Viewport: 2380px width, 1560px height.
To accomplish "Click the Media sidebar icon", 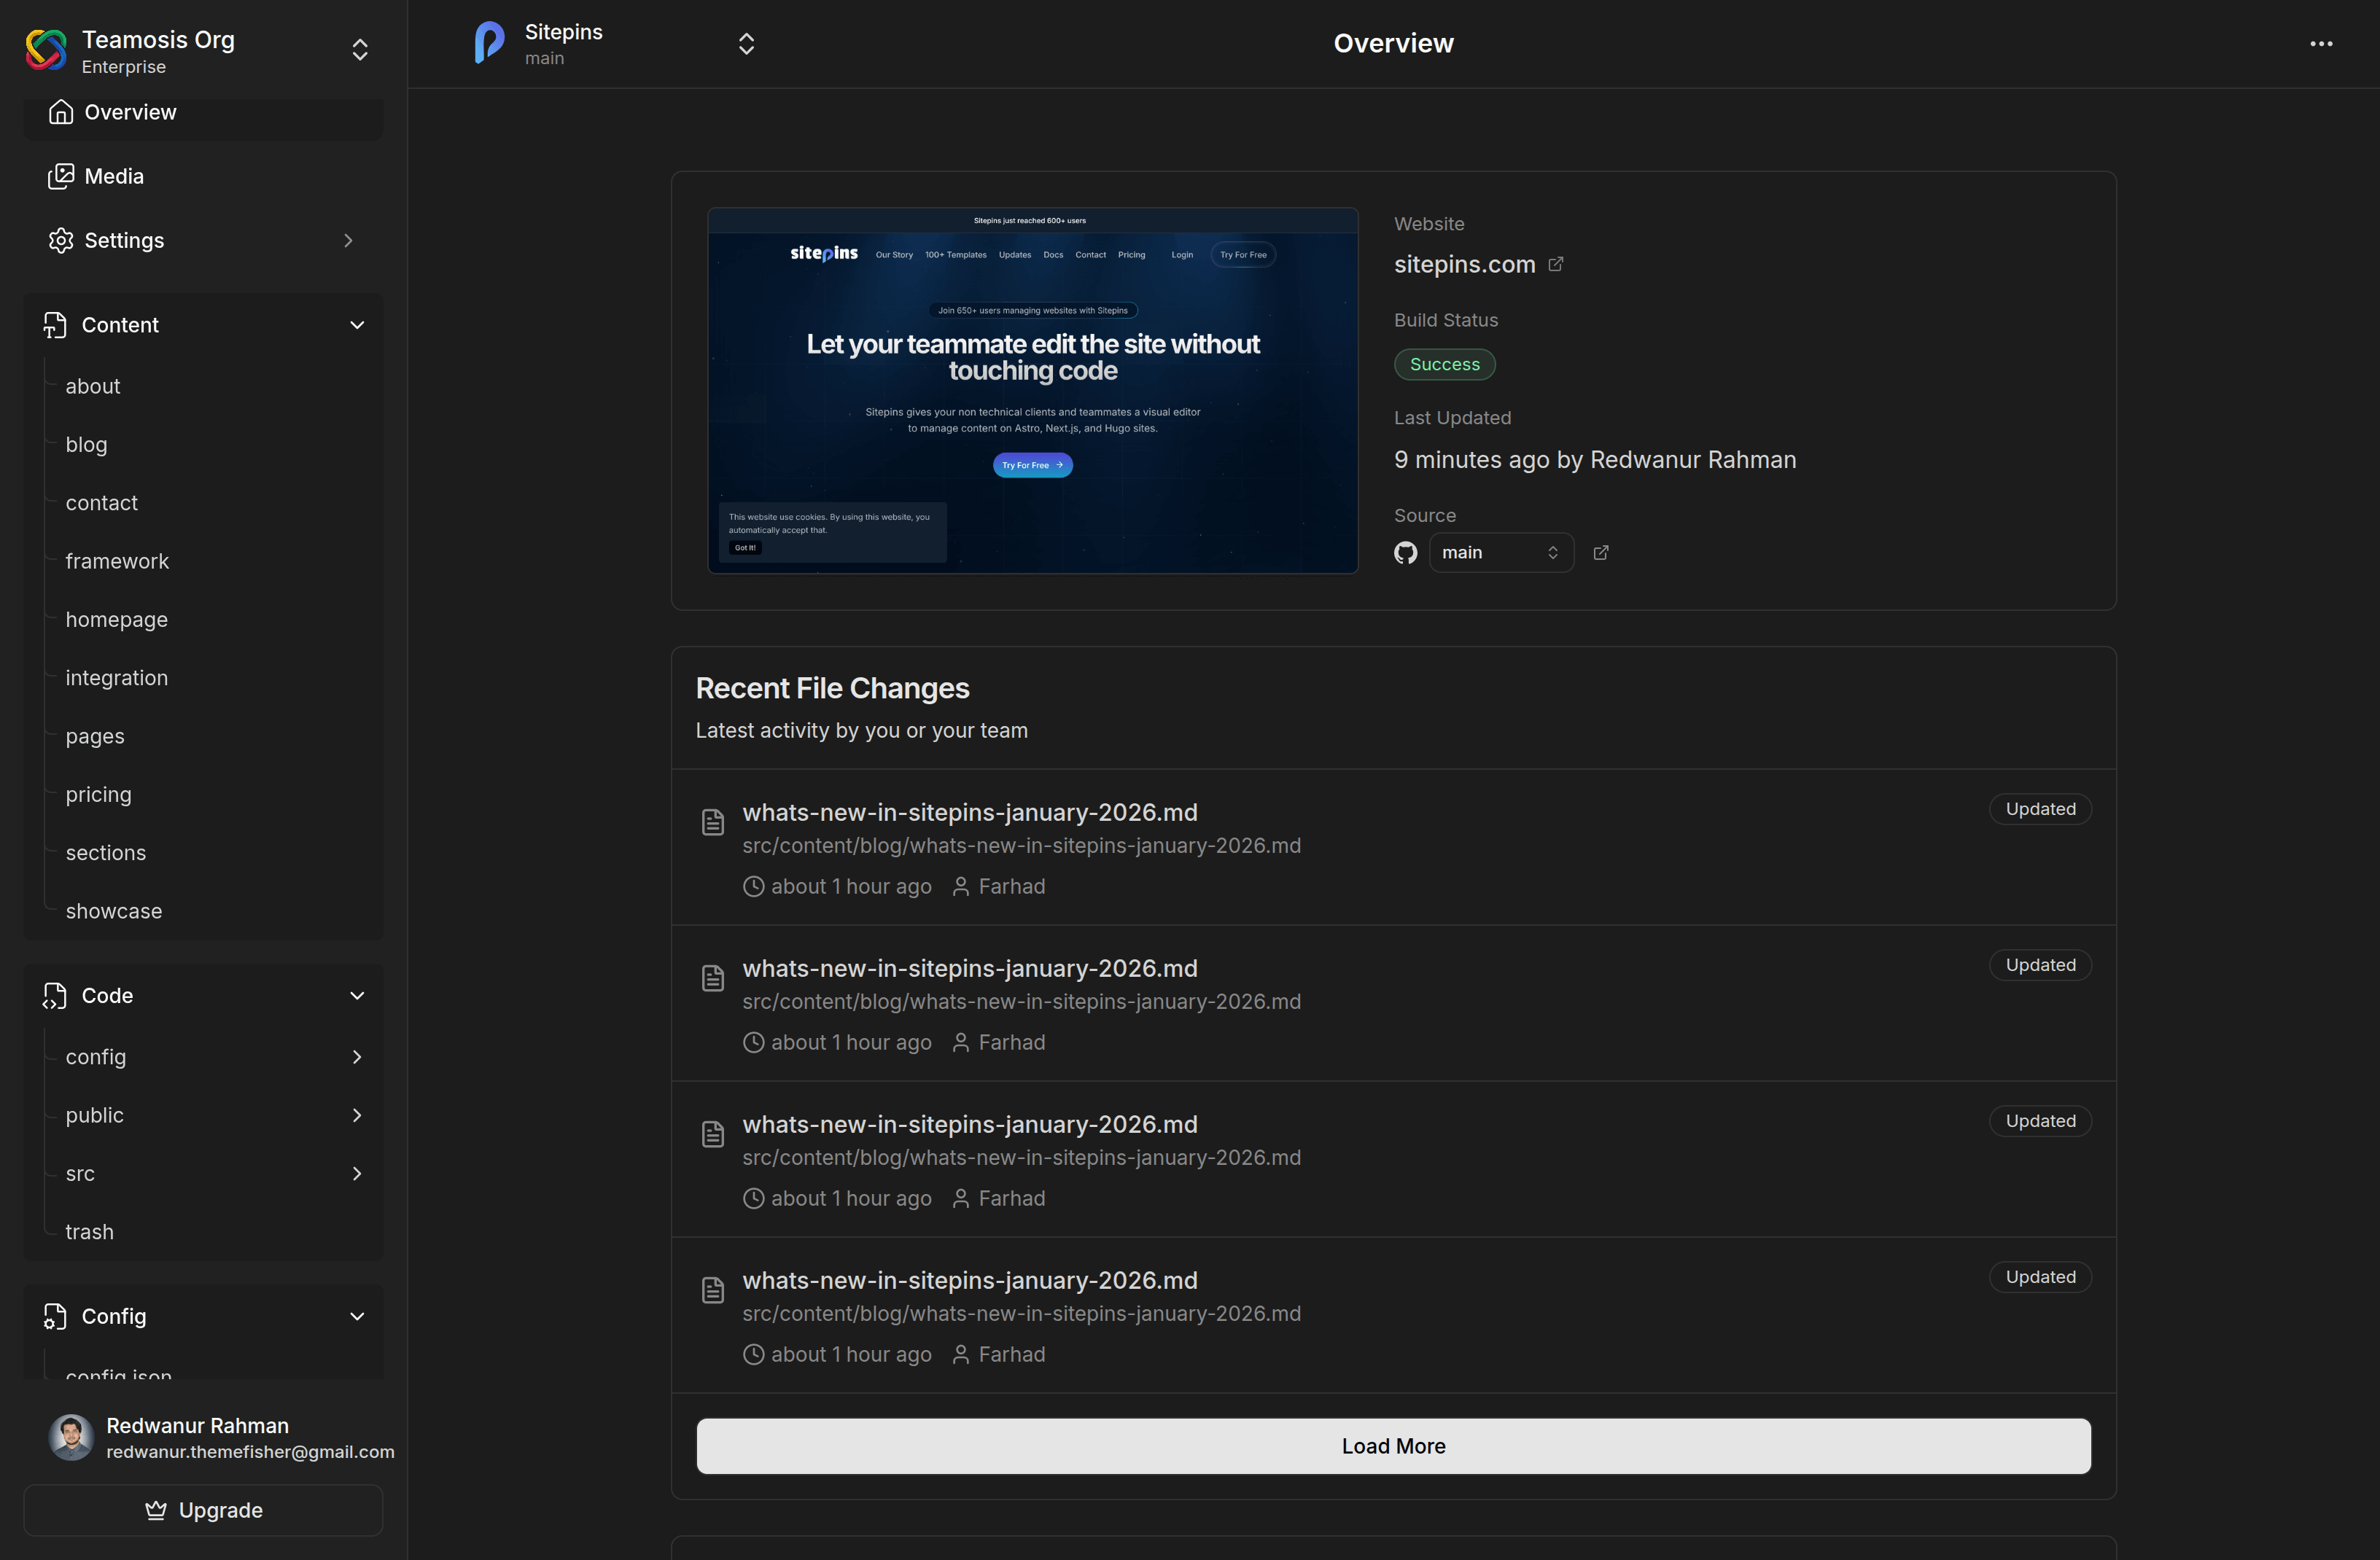I will click(61, 176).
